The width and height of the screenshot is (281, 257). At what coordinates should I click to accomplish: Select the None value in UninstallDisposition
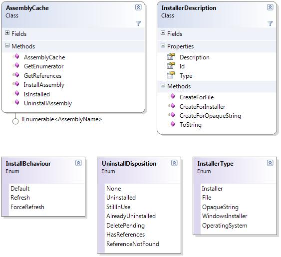(114, 189)
